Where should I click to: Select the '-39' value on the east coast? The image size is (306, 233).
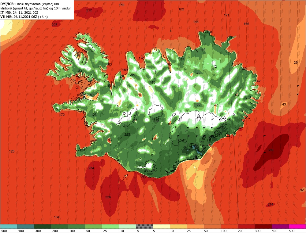tap(244, 69)
